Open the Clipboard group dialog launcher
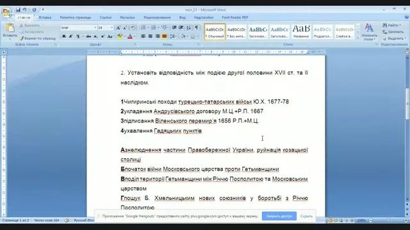Image resolution: width=410 pixels, height=230 pixels. point(56,45)
